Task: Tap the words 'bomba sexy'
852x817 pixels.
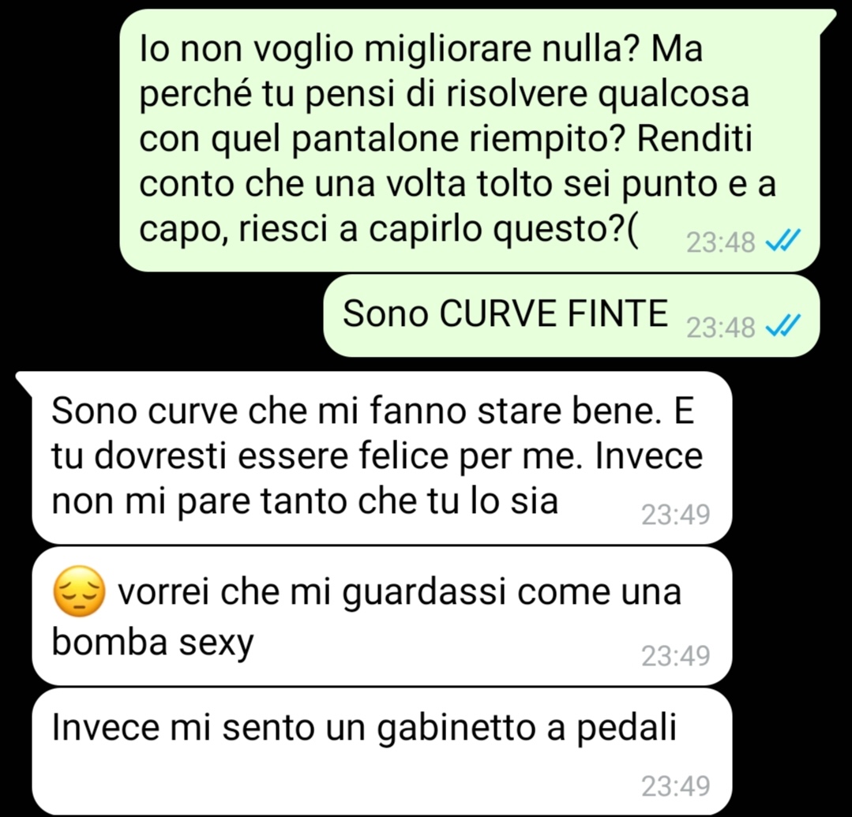Action: point(152,643)
